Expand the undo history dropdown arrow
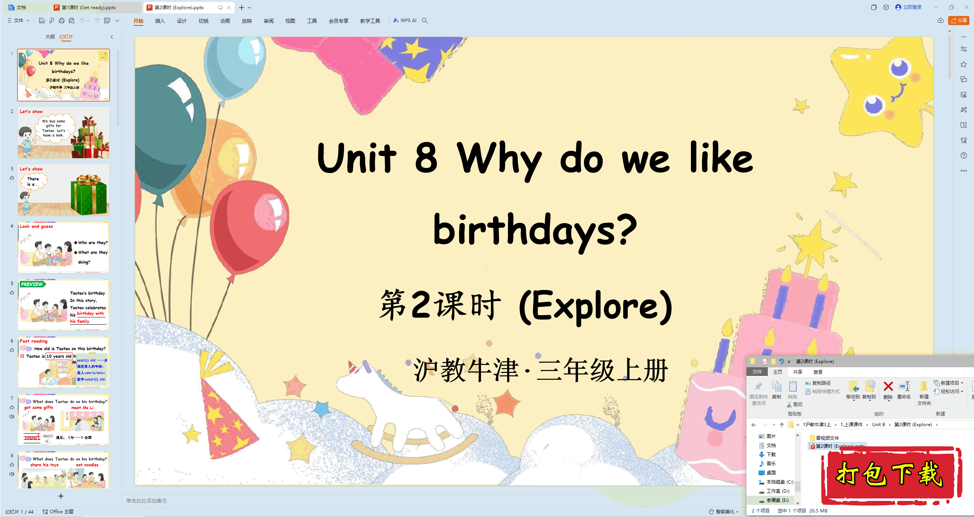The height and width of the screenshot is (517, 974). (88, 21)
